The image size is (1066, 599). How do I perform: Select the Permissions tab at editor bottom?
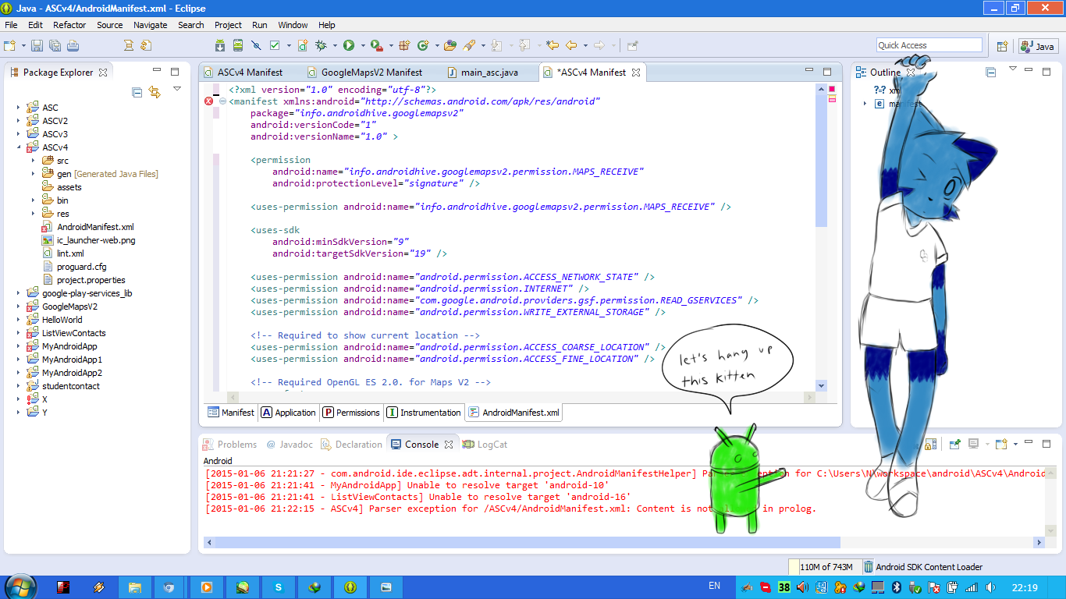click(350, 413)
